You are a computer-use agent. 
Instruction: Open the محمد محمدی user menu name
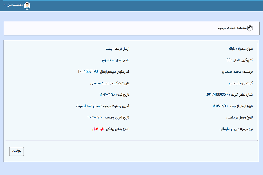(16, 5)
